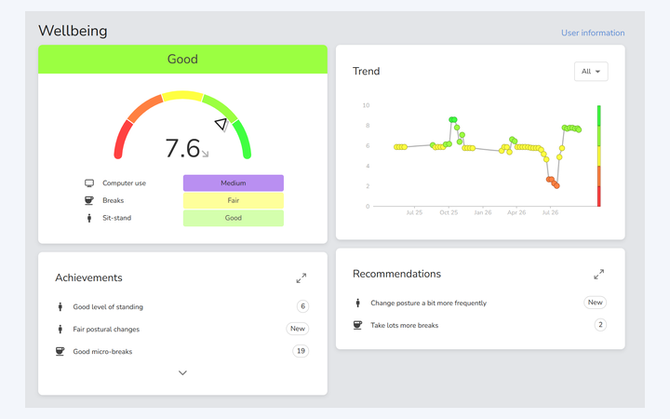This screenshot has height=419, width=670.
Task: Click the Breaks coffee cup icon
Action: [89, 200]
